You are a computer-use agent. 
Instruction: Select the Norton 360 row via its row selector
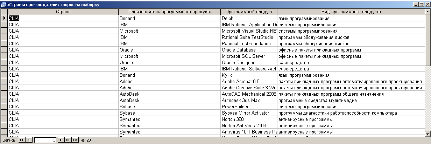(x=4, y=119)
